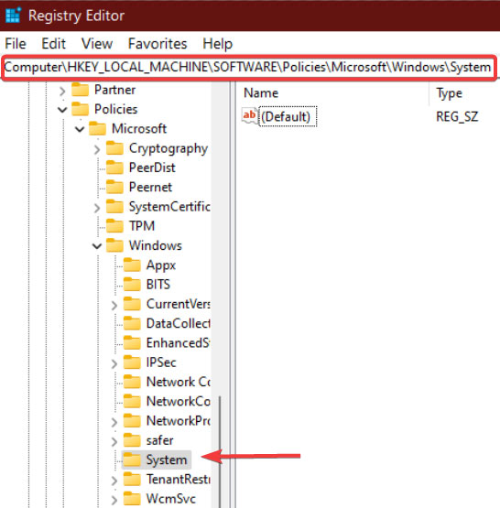The image size is (500, 508).
Task: Open the Favorites menu
Action: click(x=158, y=44)
